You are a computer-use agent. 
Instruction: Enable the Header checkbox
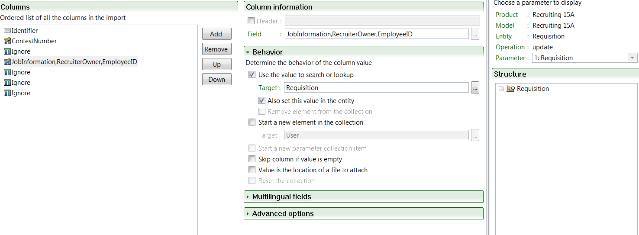tap(251, 21)
